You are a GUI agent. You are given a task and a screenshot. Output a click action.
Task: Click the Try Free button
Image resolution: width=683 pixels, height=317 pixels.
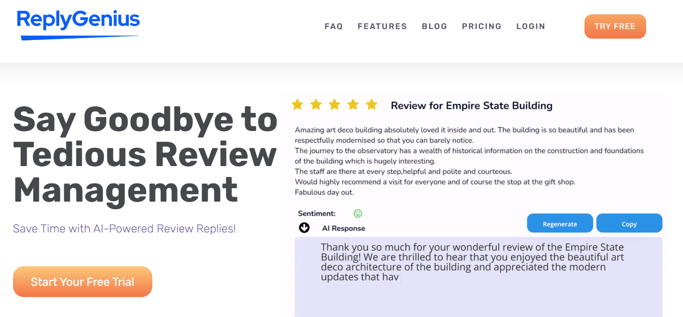coord(615,26)
